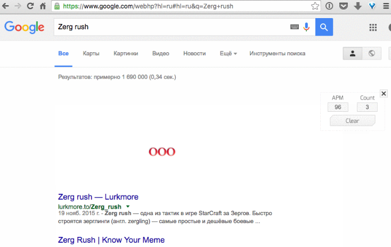Open the browser hamburger menu
Viewport: 391px width, 247px height.
(x=386, y=6)
